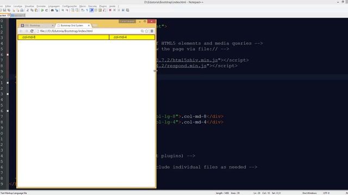Open the Function List toolbar icon
Image resolution: width=348 pixels, height=195 pixels.
click(104, 10)
